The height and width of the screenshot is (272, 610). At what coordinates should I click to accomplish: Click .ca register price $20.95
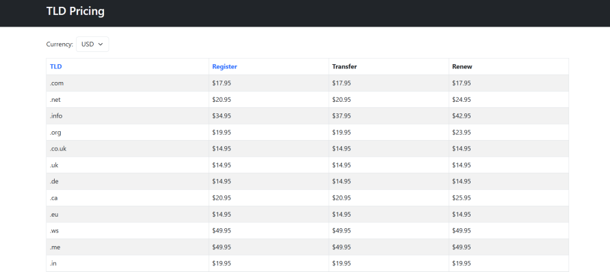click(x=222, y=198)
